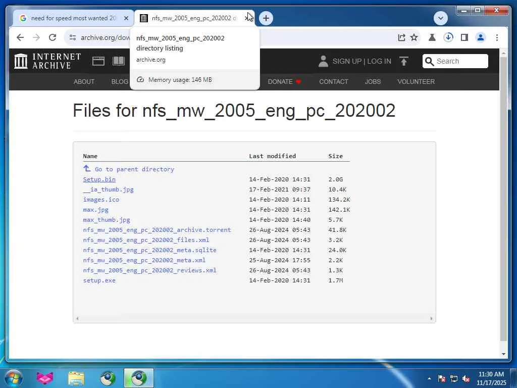Click the Last modified column header
Screen dimensions: 517x388
272,156
